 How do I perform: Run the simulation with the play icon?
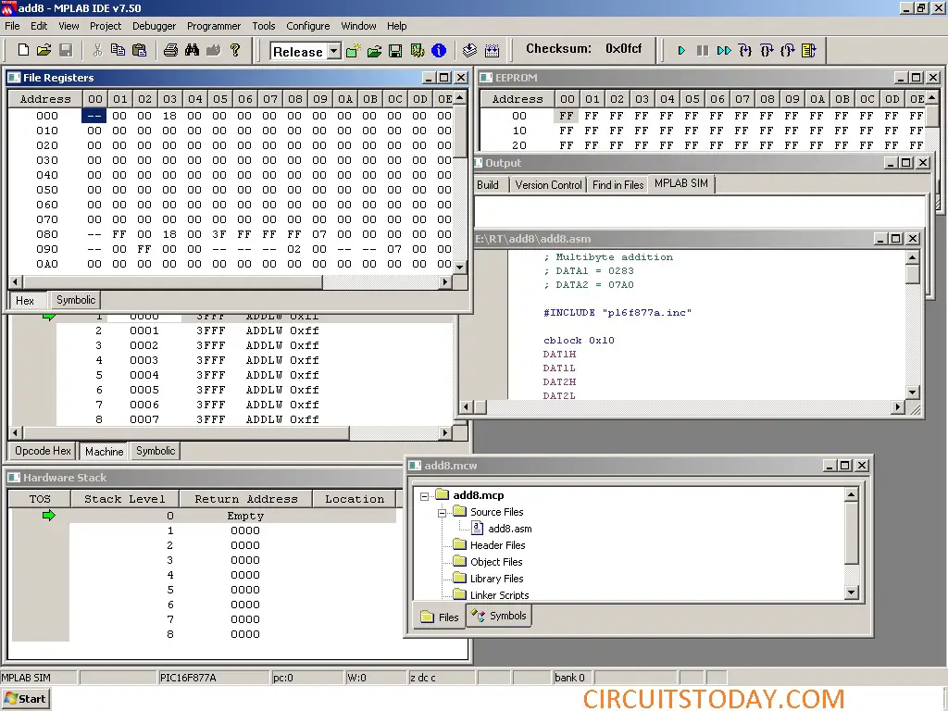(681, 51)
